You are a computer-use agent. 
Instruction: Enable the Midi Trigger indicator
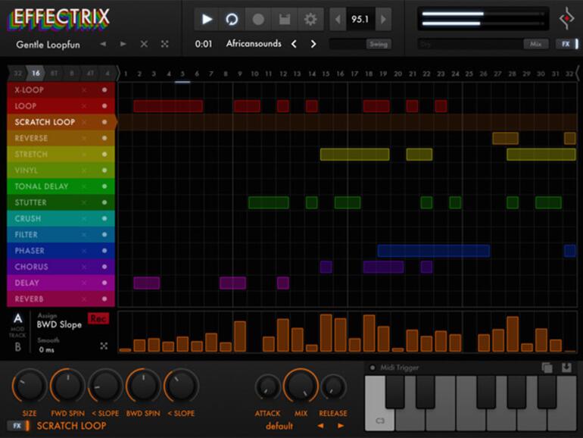click(372, 368)
